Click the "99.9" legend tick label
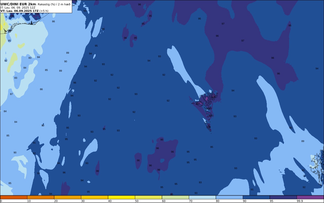Screen dimensions: 324x203 [300, 201]
